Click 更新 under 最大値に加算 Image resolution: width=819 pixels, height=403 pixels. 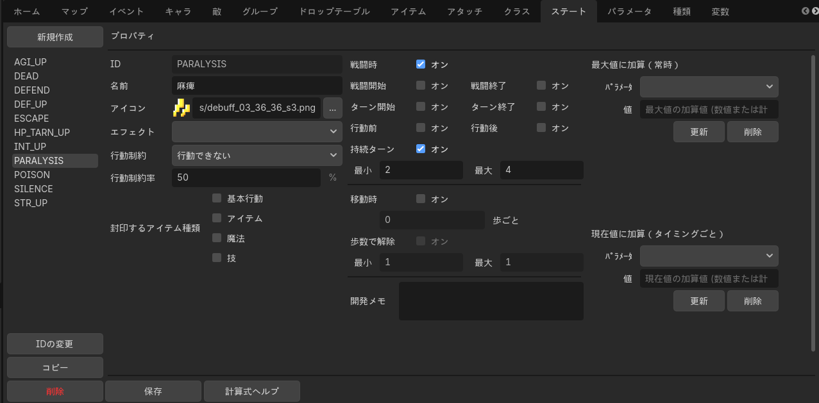point(699,132)
